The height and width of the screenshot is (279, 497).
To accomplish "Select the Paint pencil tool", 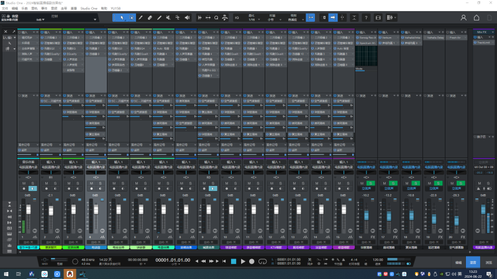I will [x=159, y=18].
